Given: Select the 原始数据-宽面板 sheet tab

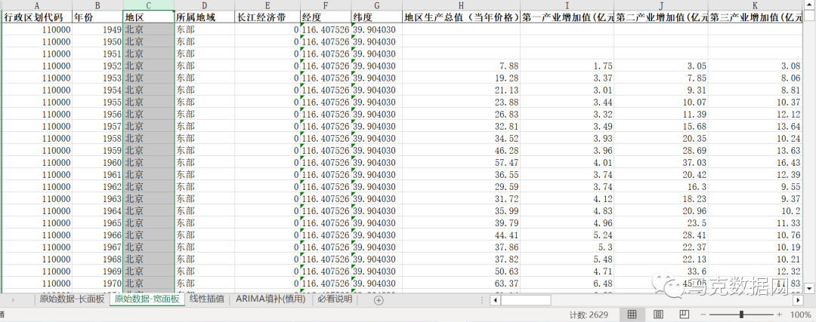Looking at the screenshot, I should point(147,299).
